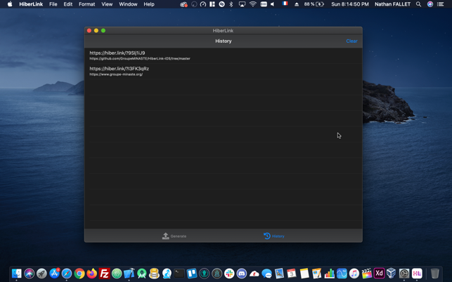452x282 pixels.
Task: Open Spotlight search magnifier
Action: pyautogui.click(x=418, y=4)
